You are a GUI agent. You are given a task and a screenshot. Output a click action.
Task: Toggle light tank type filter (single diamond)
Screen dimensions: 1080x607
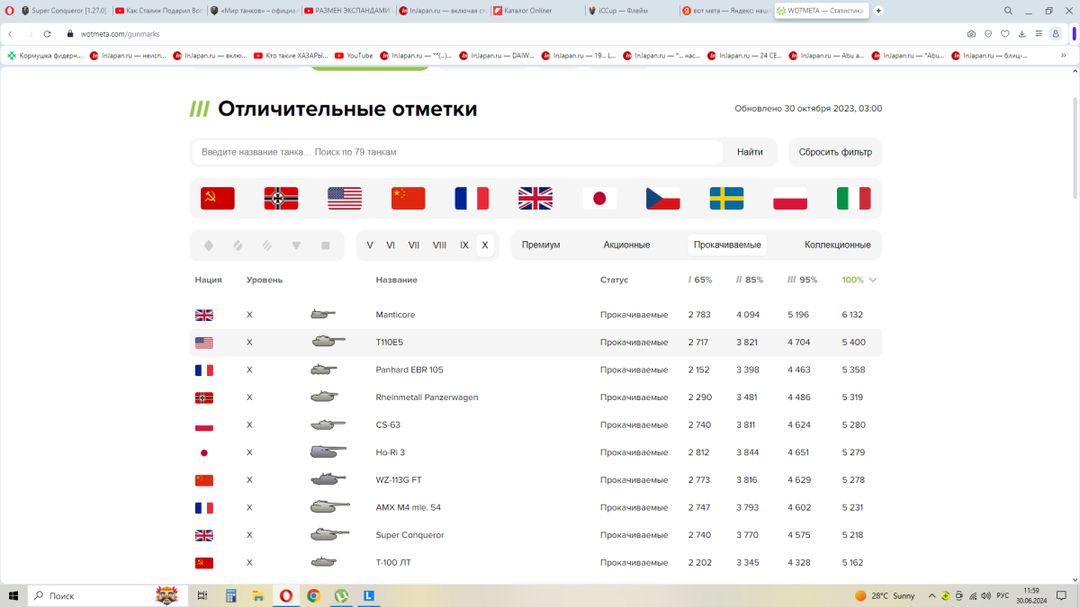209,245
